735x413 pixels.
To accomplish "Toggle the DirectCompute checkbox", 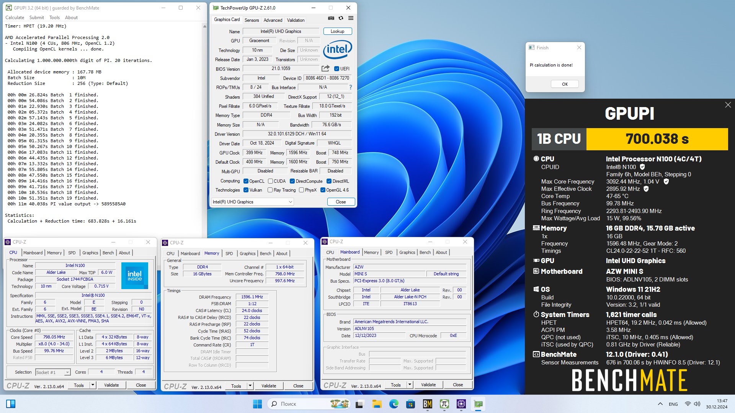I will 292,181.
